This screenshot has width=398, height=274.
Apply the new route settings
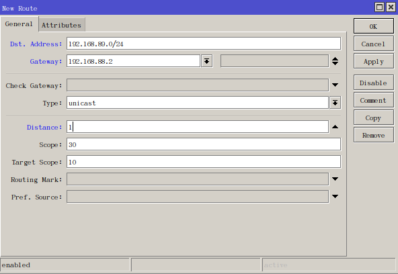click(374, 61)
